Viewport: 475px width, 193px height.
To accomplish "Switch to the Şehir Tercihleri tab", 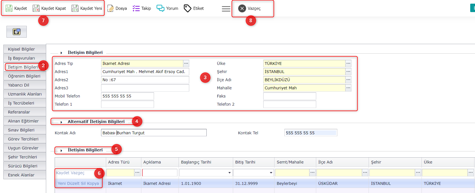I will tap(25, 157).
